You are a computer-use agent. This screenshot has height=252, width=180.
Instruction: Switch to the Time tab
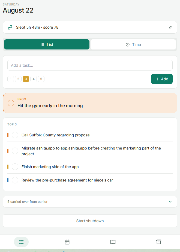click(133, 45)
